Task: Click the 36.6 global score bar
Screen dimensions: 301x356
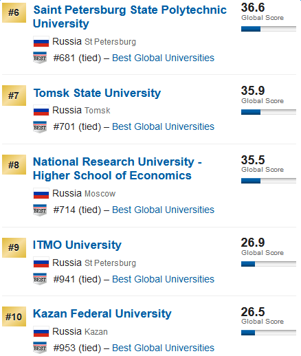Action: pyautogui.click(x=269, y=29)
